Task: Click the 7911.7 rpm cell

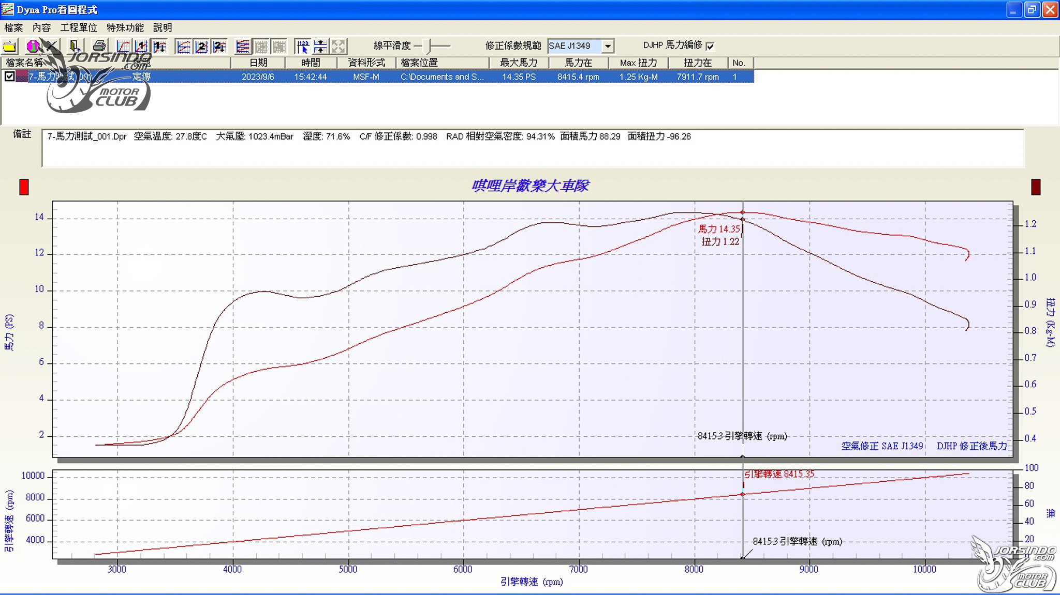Action: coord(698,77)
